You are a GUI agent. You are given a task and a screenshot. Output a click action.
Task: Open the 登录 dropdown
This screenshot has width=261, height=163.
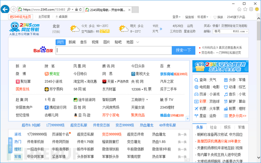[x=176, y=17]
